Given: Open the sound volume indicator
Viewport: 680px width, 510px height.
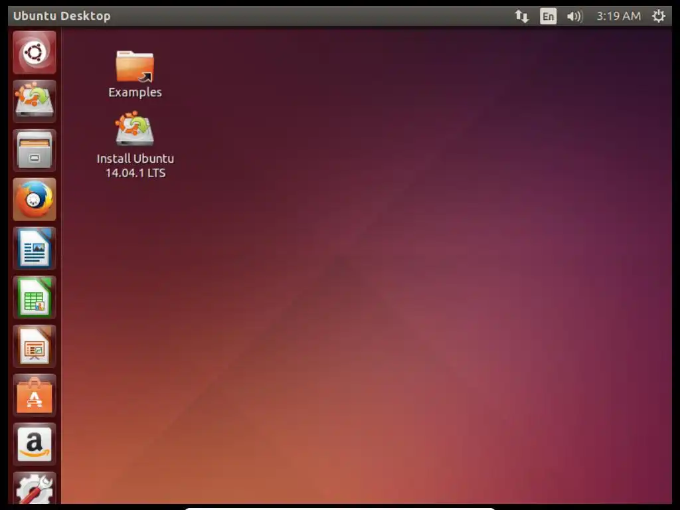Looking at the screenshot, I should 574,17.
